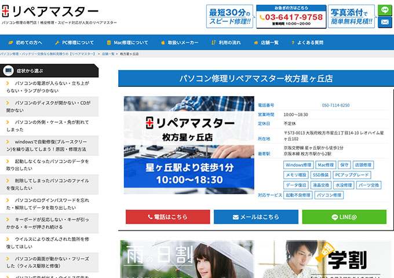394x278 pixels.
Task: Call phone number 03-6417-9758 in the header
Action: (291, 17)
